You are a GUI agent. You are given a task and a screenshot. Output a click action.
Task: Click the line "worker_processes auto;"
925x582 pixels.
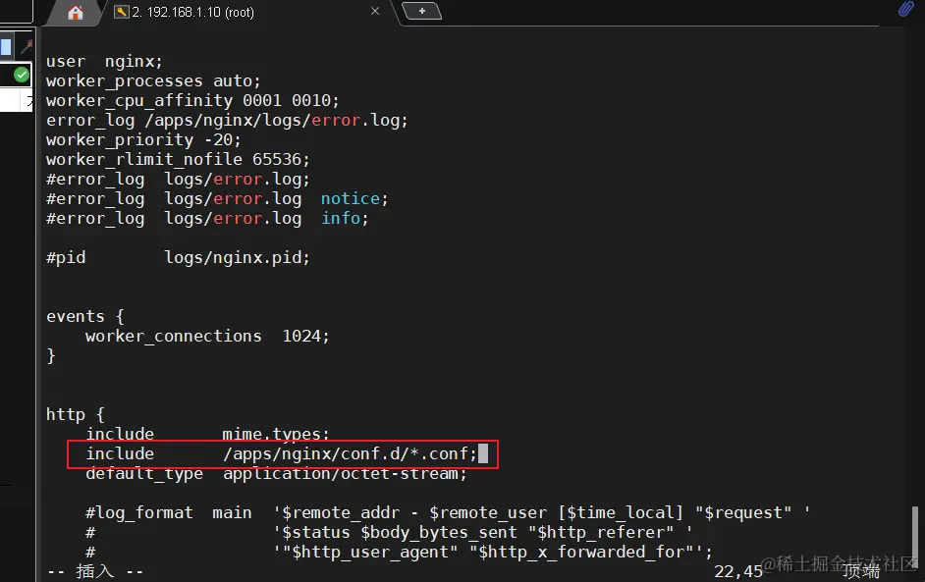(x=153, y=80)
